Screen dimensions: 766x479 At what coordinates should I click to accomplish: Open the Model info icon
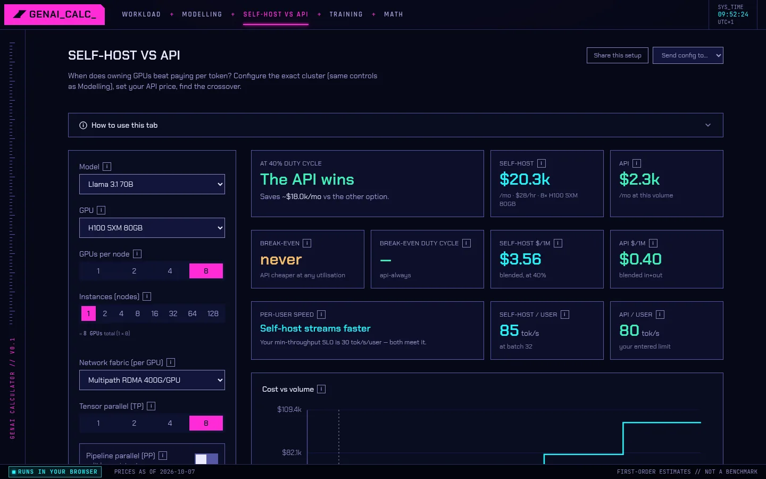(x=107, y=167)
